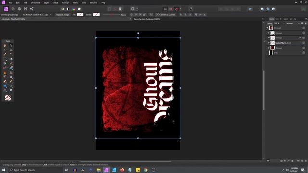Select the Zoom tool
This screenshot has height=173, width=308.
point(11,90)
